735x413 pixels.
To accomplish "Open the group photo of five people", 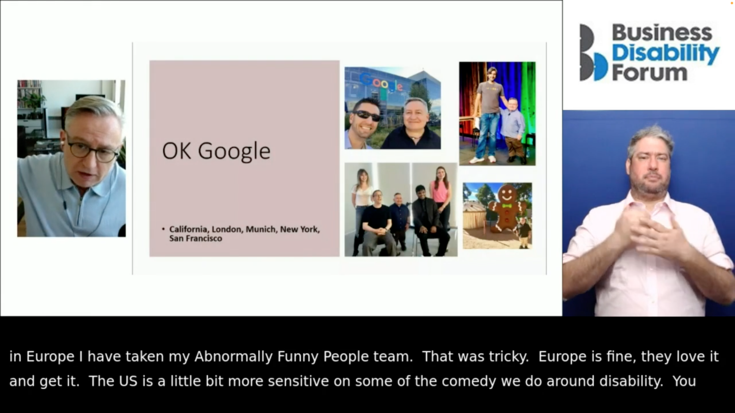I will click(x=401, y=210).
